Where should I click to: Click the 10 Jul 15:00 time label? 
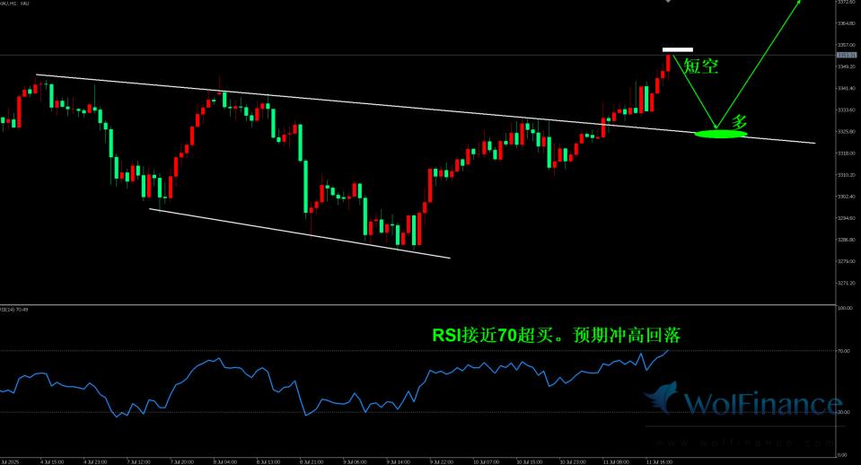pos(530,462)
